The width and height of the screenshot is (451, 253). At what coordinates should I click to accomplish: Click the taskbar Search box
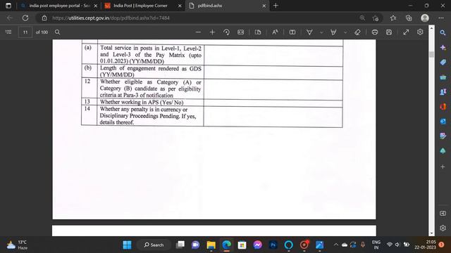coord(154,245)
